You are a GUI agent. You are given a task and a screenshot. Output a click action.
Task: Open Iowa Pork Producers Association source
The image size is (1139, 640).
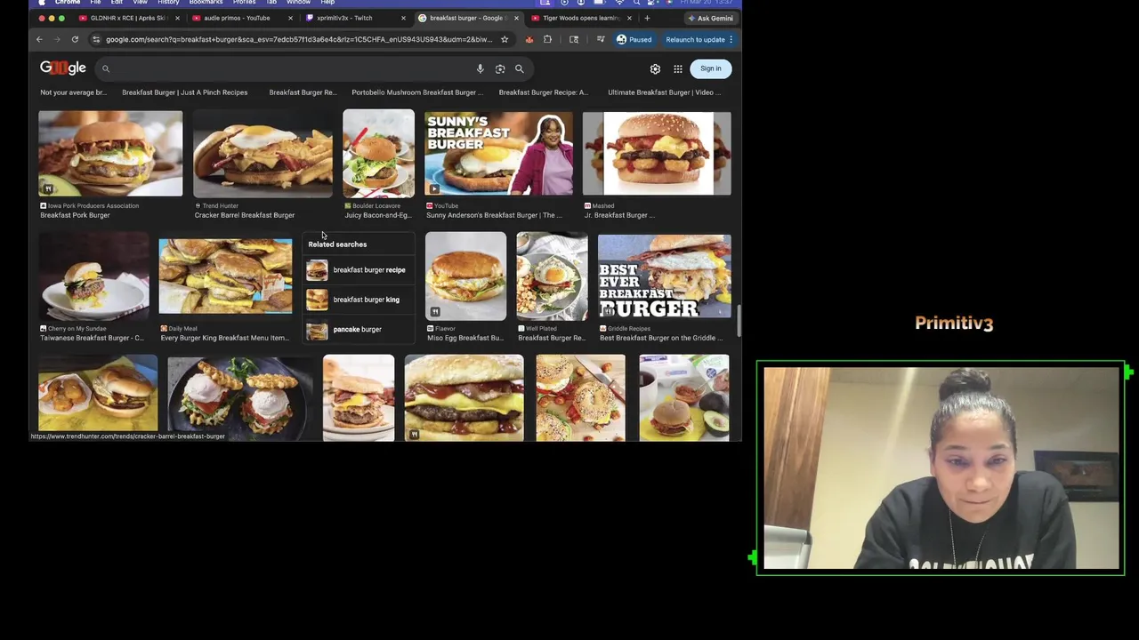(89, 205)
